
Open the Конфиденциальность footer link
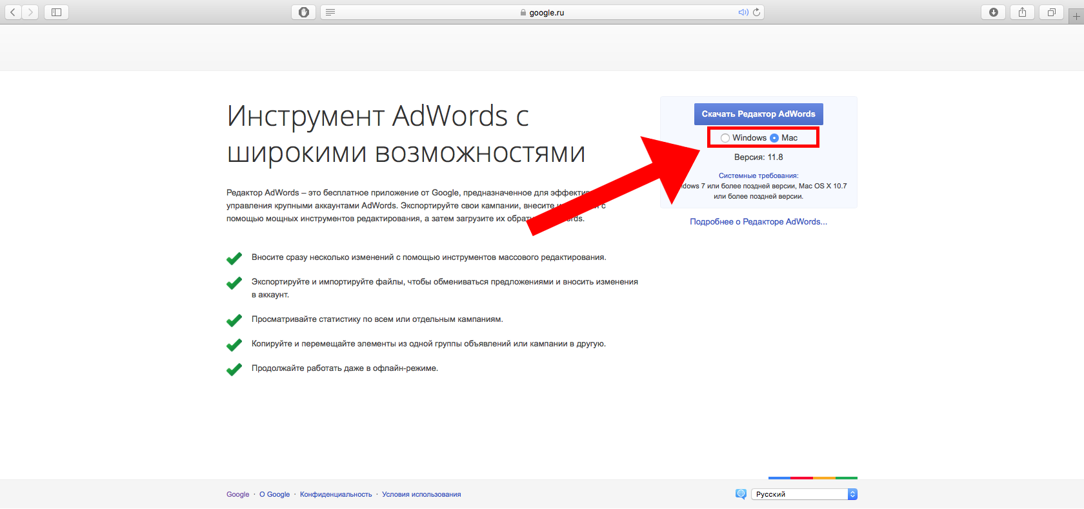(336, 495)
